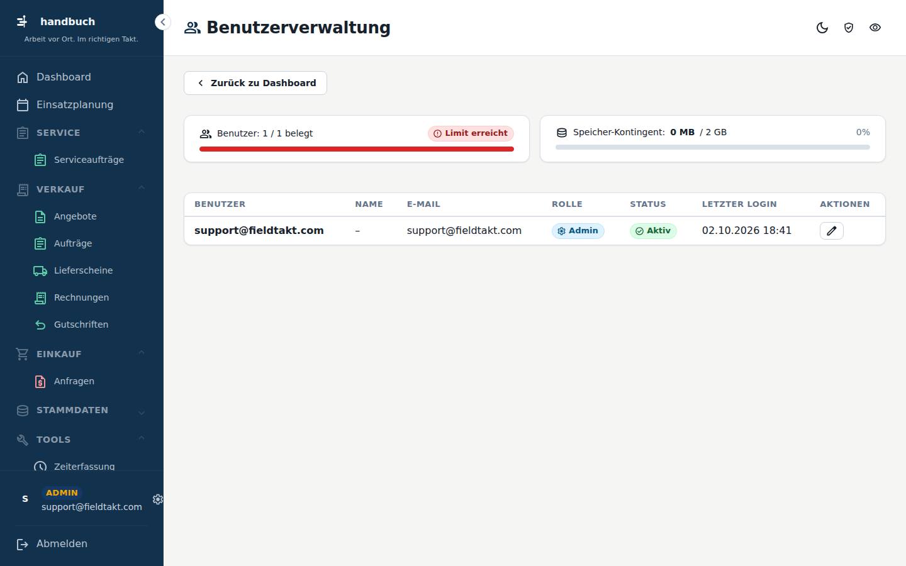
Task: Click the Speicher-Kontingent progress bar
Action: point(713,147)
